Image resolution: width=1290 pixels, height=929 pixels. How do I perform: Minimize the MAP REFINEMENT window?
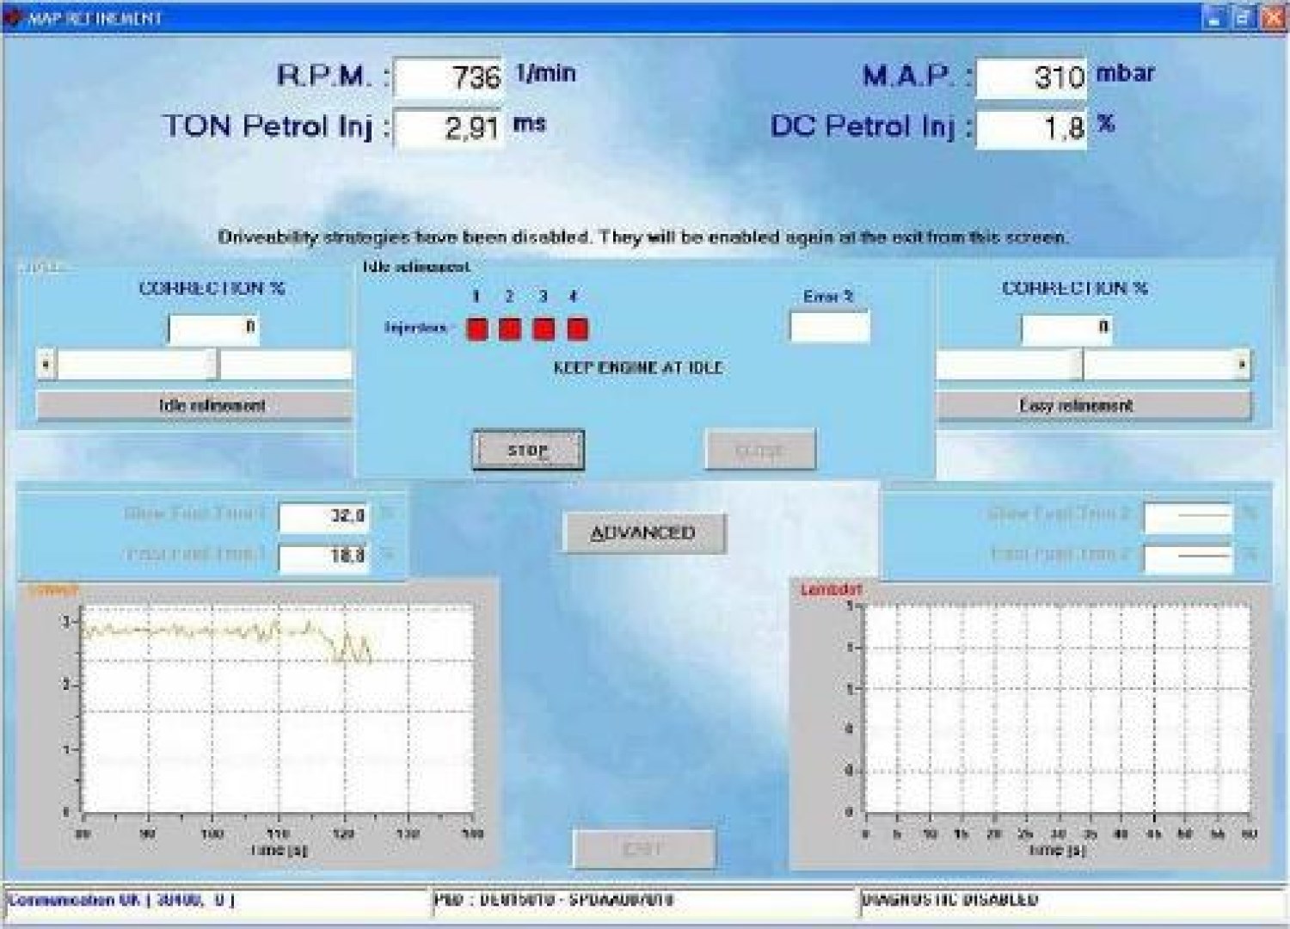click(1215, 17)
